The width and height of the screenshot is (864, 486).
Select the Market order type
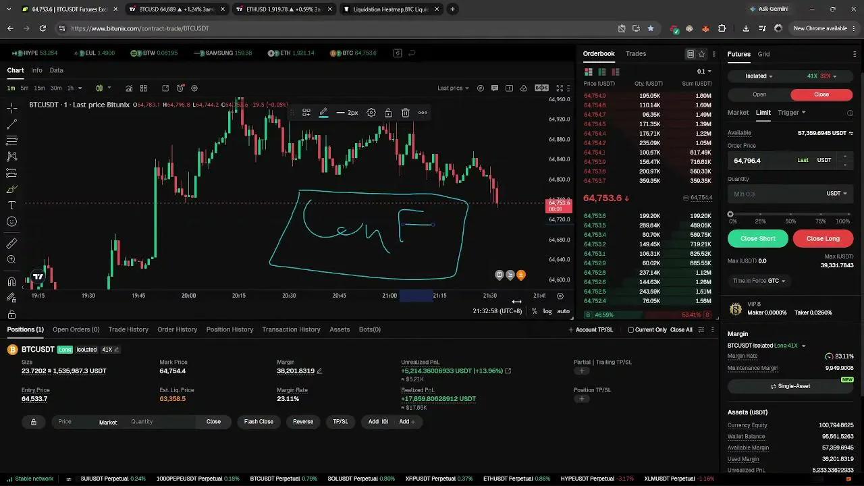pyautogui.click(x=738, y=113)
